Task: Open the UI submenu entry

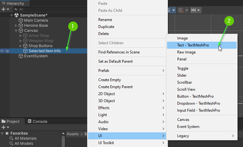Action: click(x=128, y=136)
